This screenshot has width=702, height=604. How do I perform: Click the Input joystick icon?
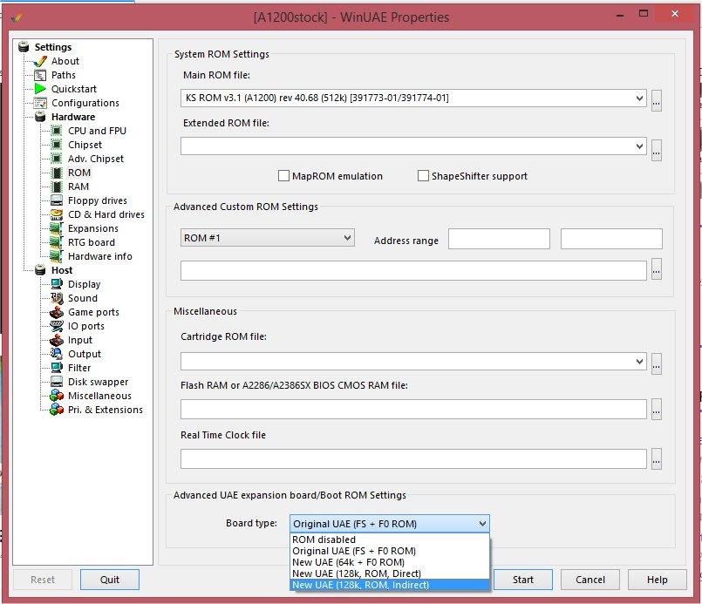click(57, 340)
